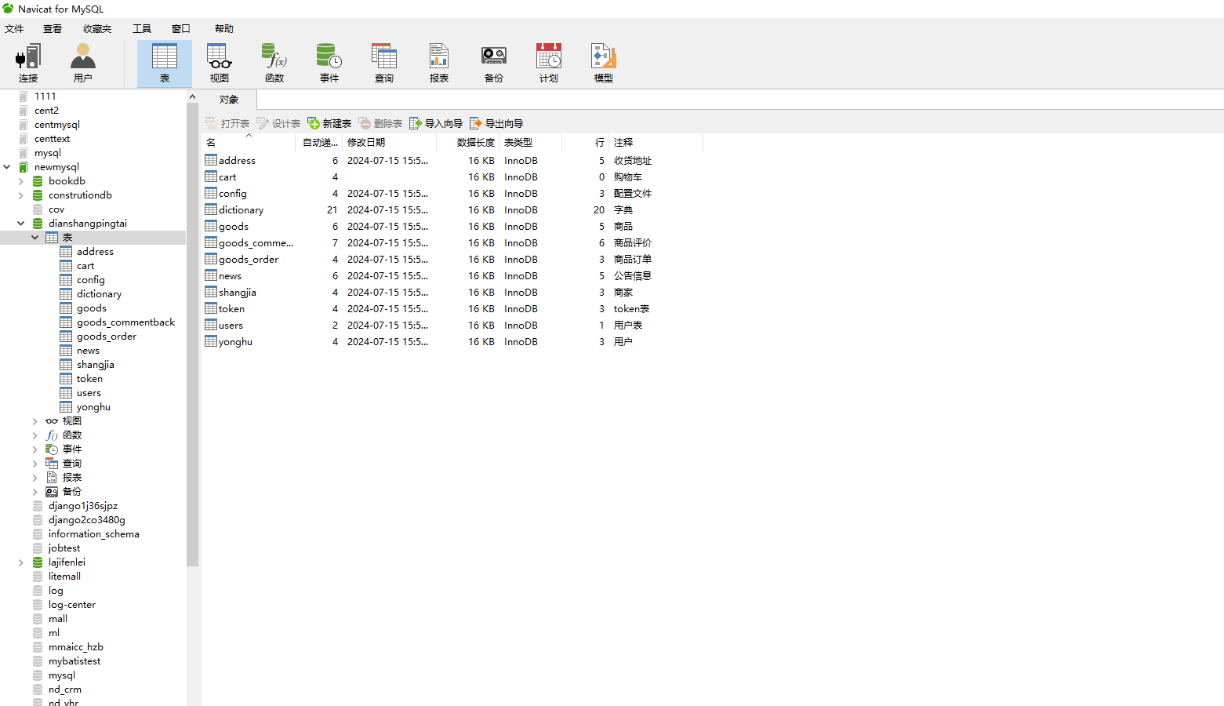Click the cov database icon in tree
Viewport: 1224px width, 706px height.
click(38, 209)
